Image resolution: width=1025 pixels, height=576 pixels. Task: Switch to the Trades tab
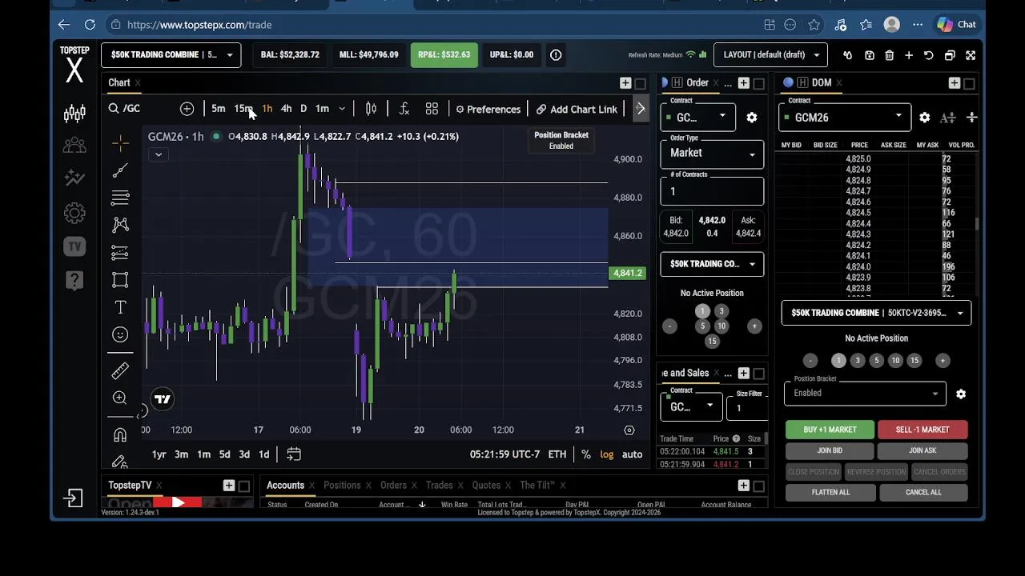(439, 485)
